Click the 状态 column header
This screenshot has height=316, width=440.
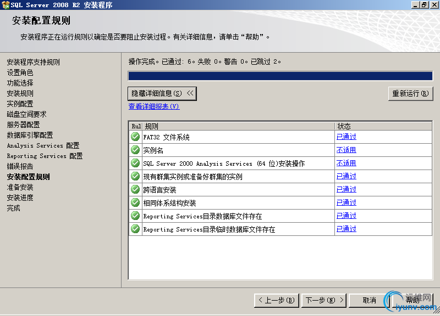[x=383, y=126]
